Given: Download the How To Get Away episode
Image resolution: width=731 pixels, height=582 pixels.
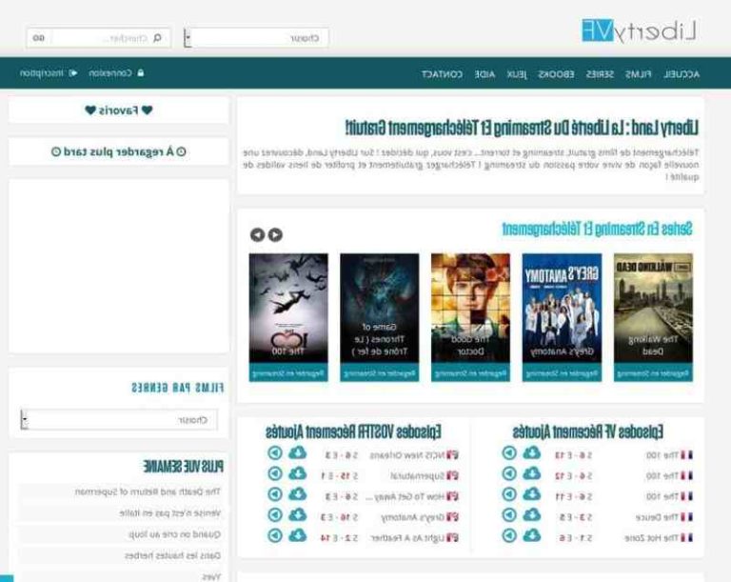Looking at the screenshot, I should [297, 494].
